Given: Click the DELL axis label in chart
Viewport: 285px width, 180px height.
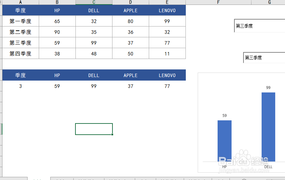Looking at the screenshot, I should [x=268, y=167].
